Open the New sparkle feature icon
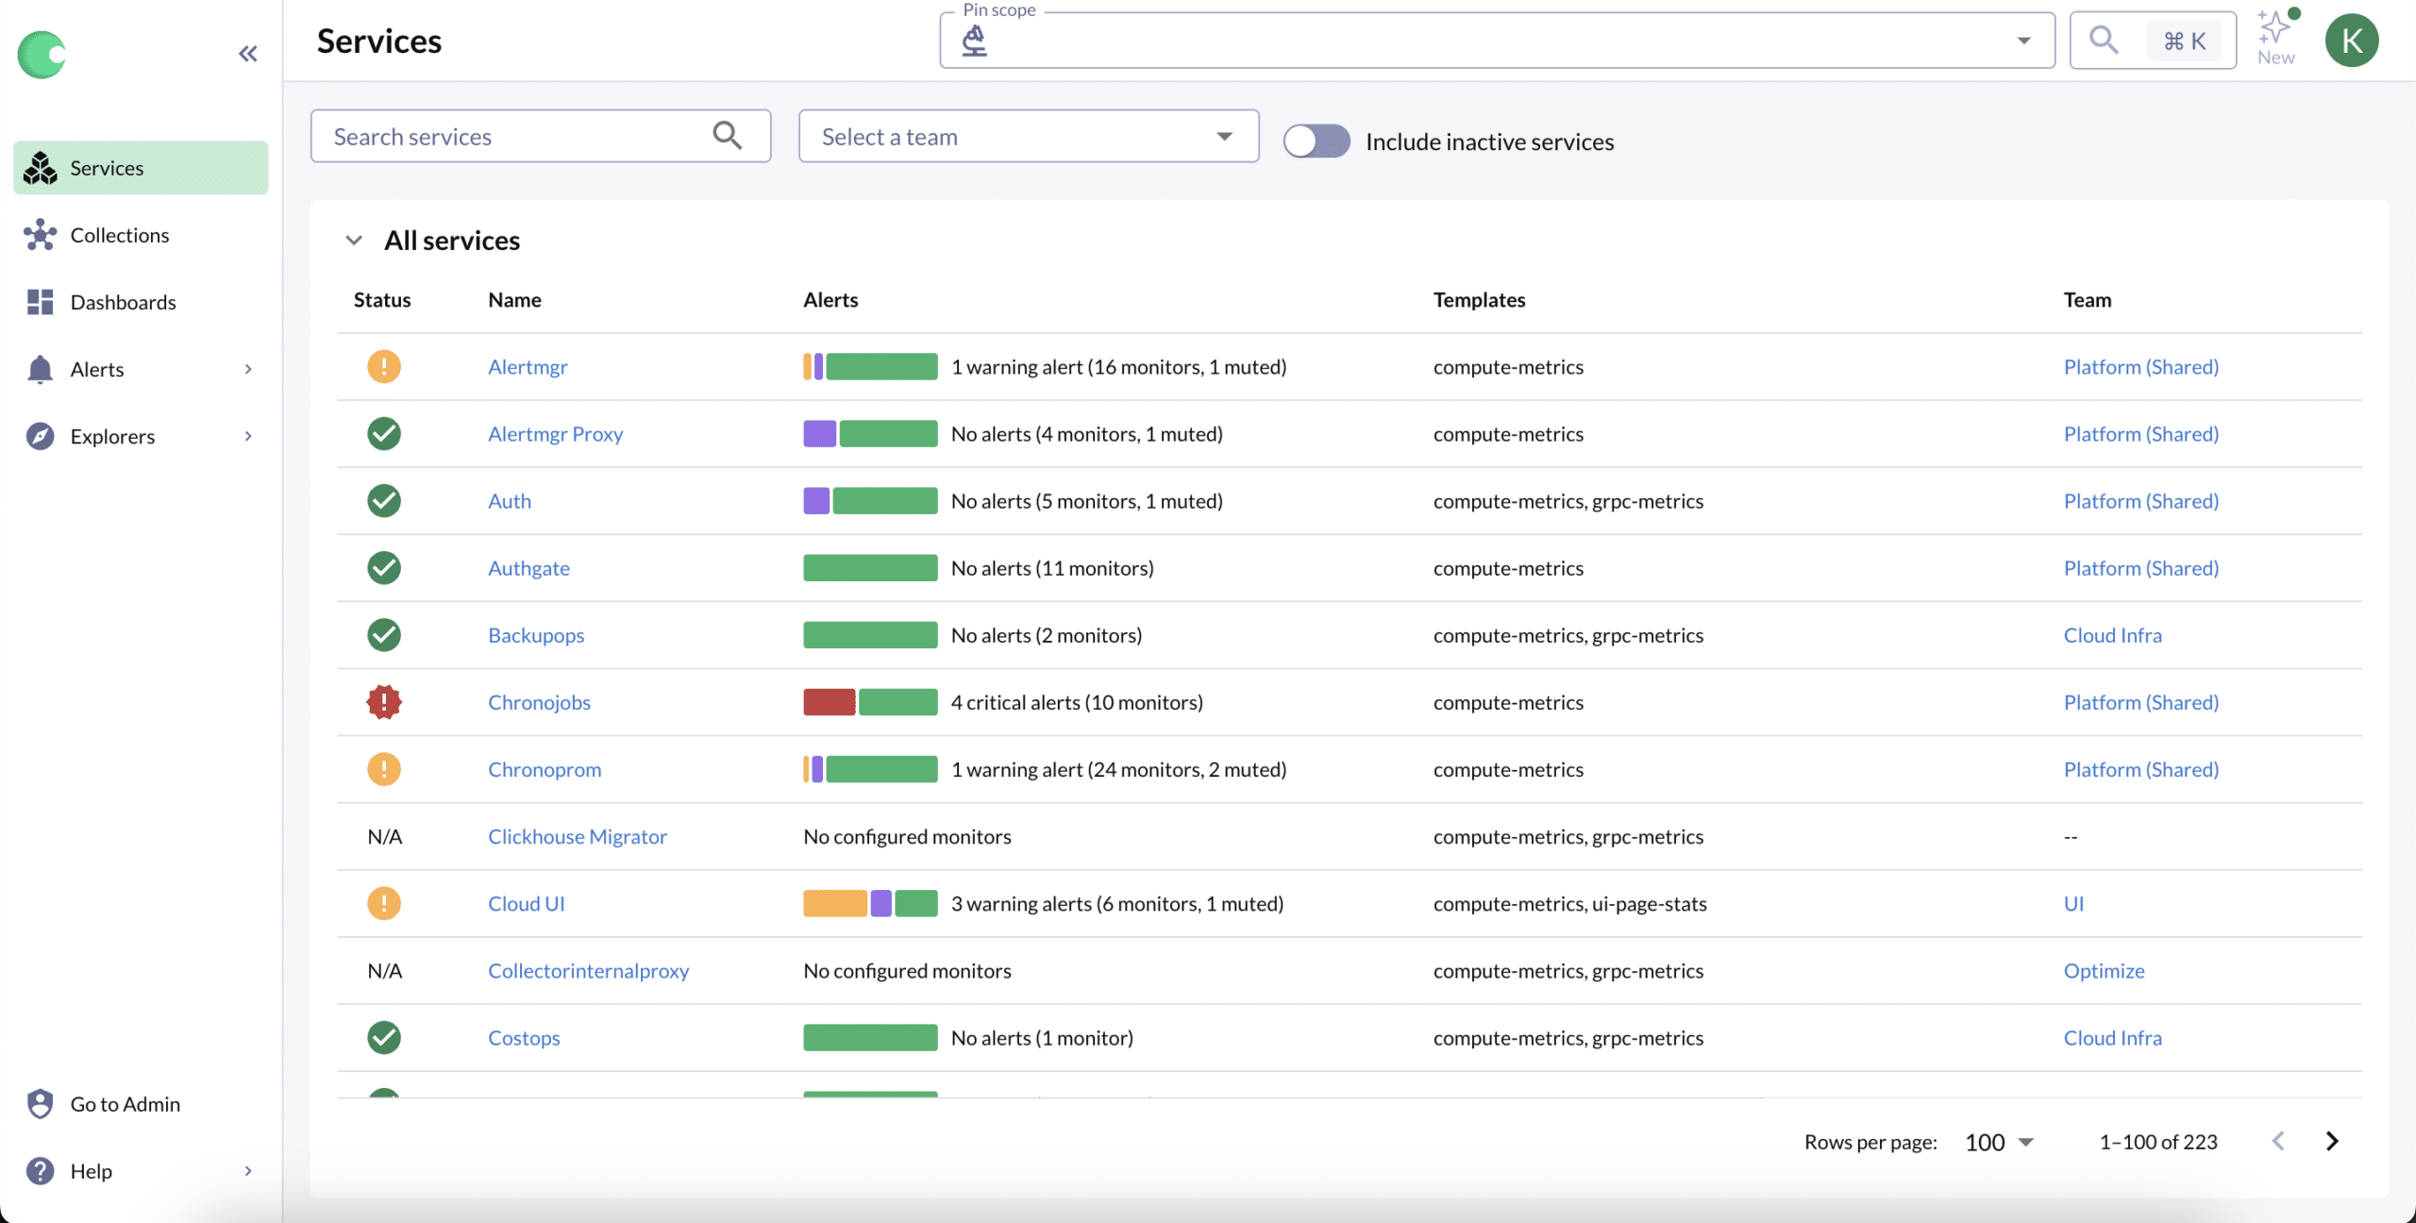The image size is (2416, 1223). coord(2275,28)
